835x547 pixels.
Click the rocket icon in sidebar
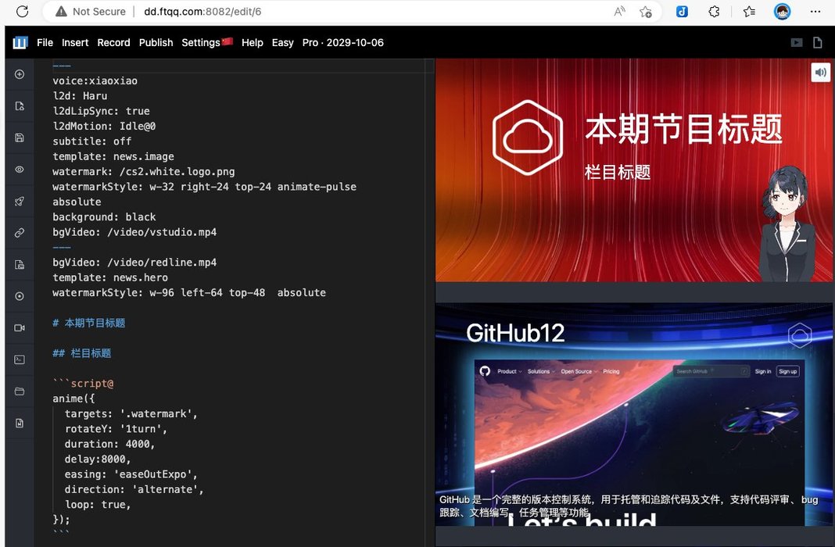[x=20, y=202]
